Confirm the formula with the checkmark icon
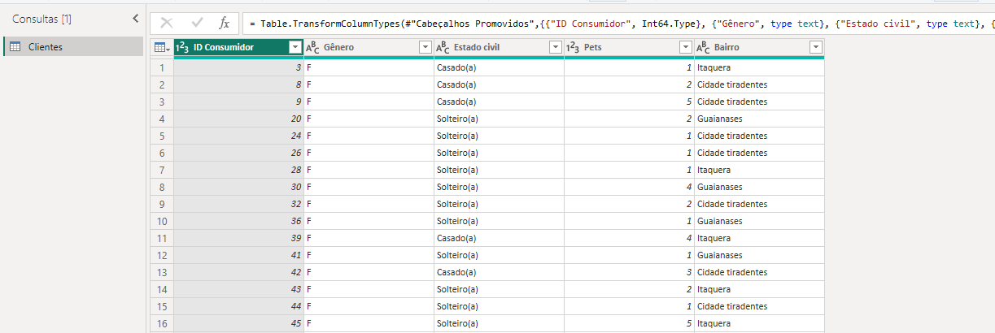This screenshot has height=333, width=995. click(196, 24)
